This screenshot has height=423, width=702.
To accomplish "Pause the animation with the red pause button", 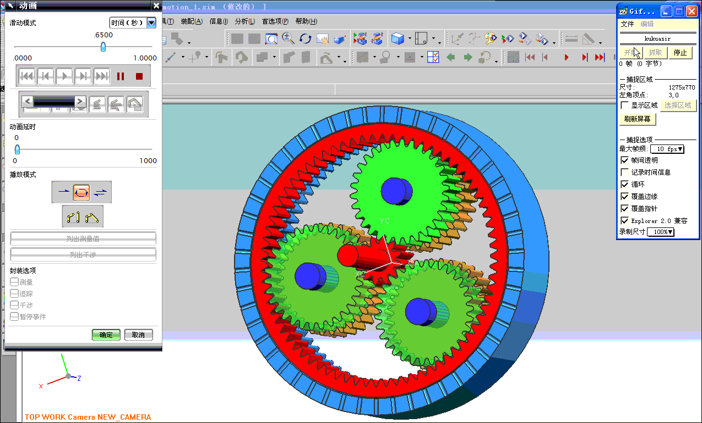I will pyautogui.click(x=121, y=76).
